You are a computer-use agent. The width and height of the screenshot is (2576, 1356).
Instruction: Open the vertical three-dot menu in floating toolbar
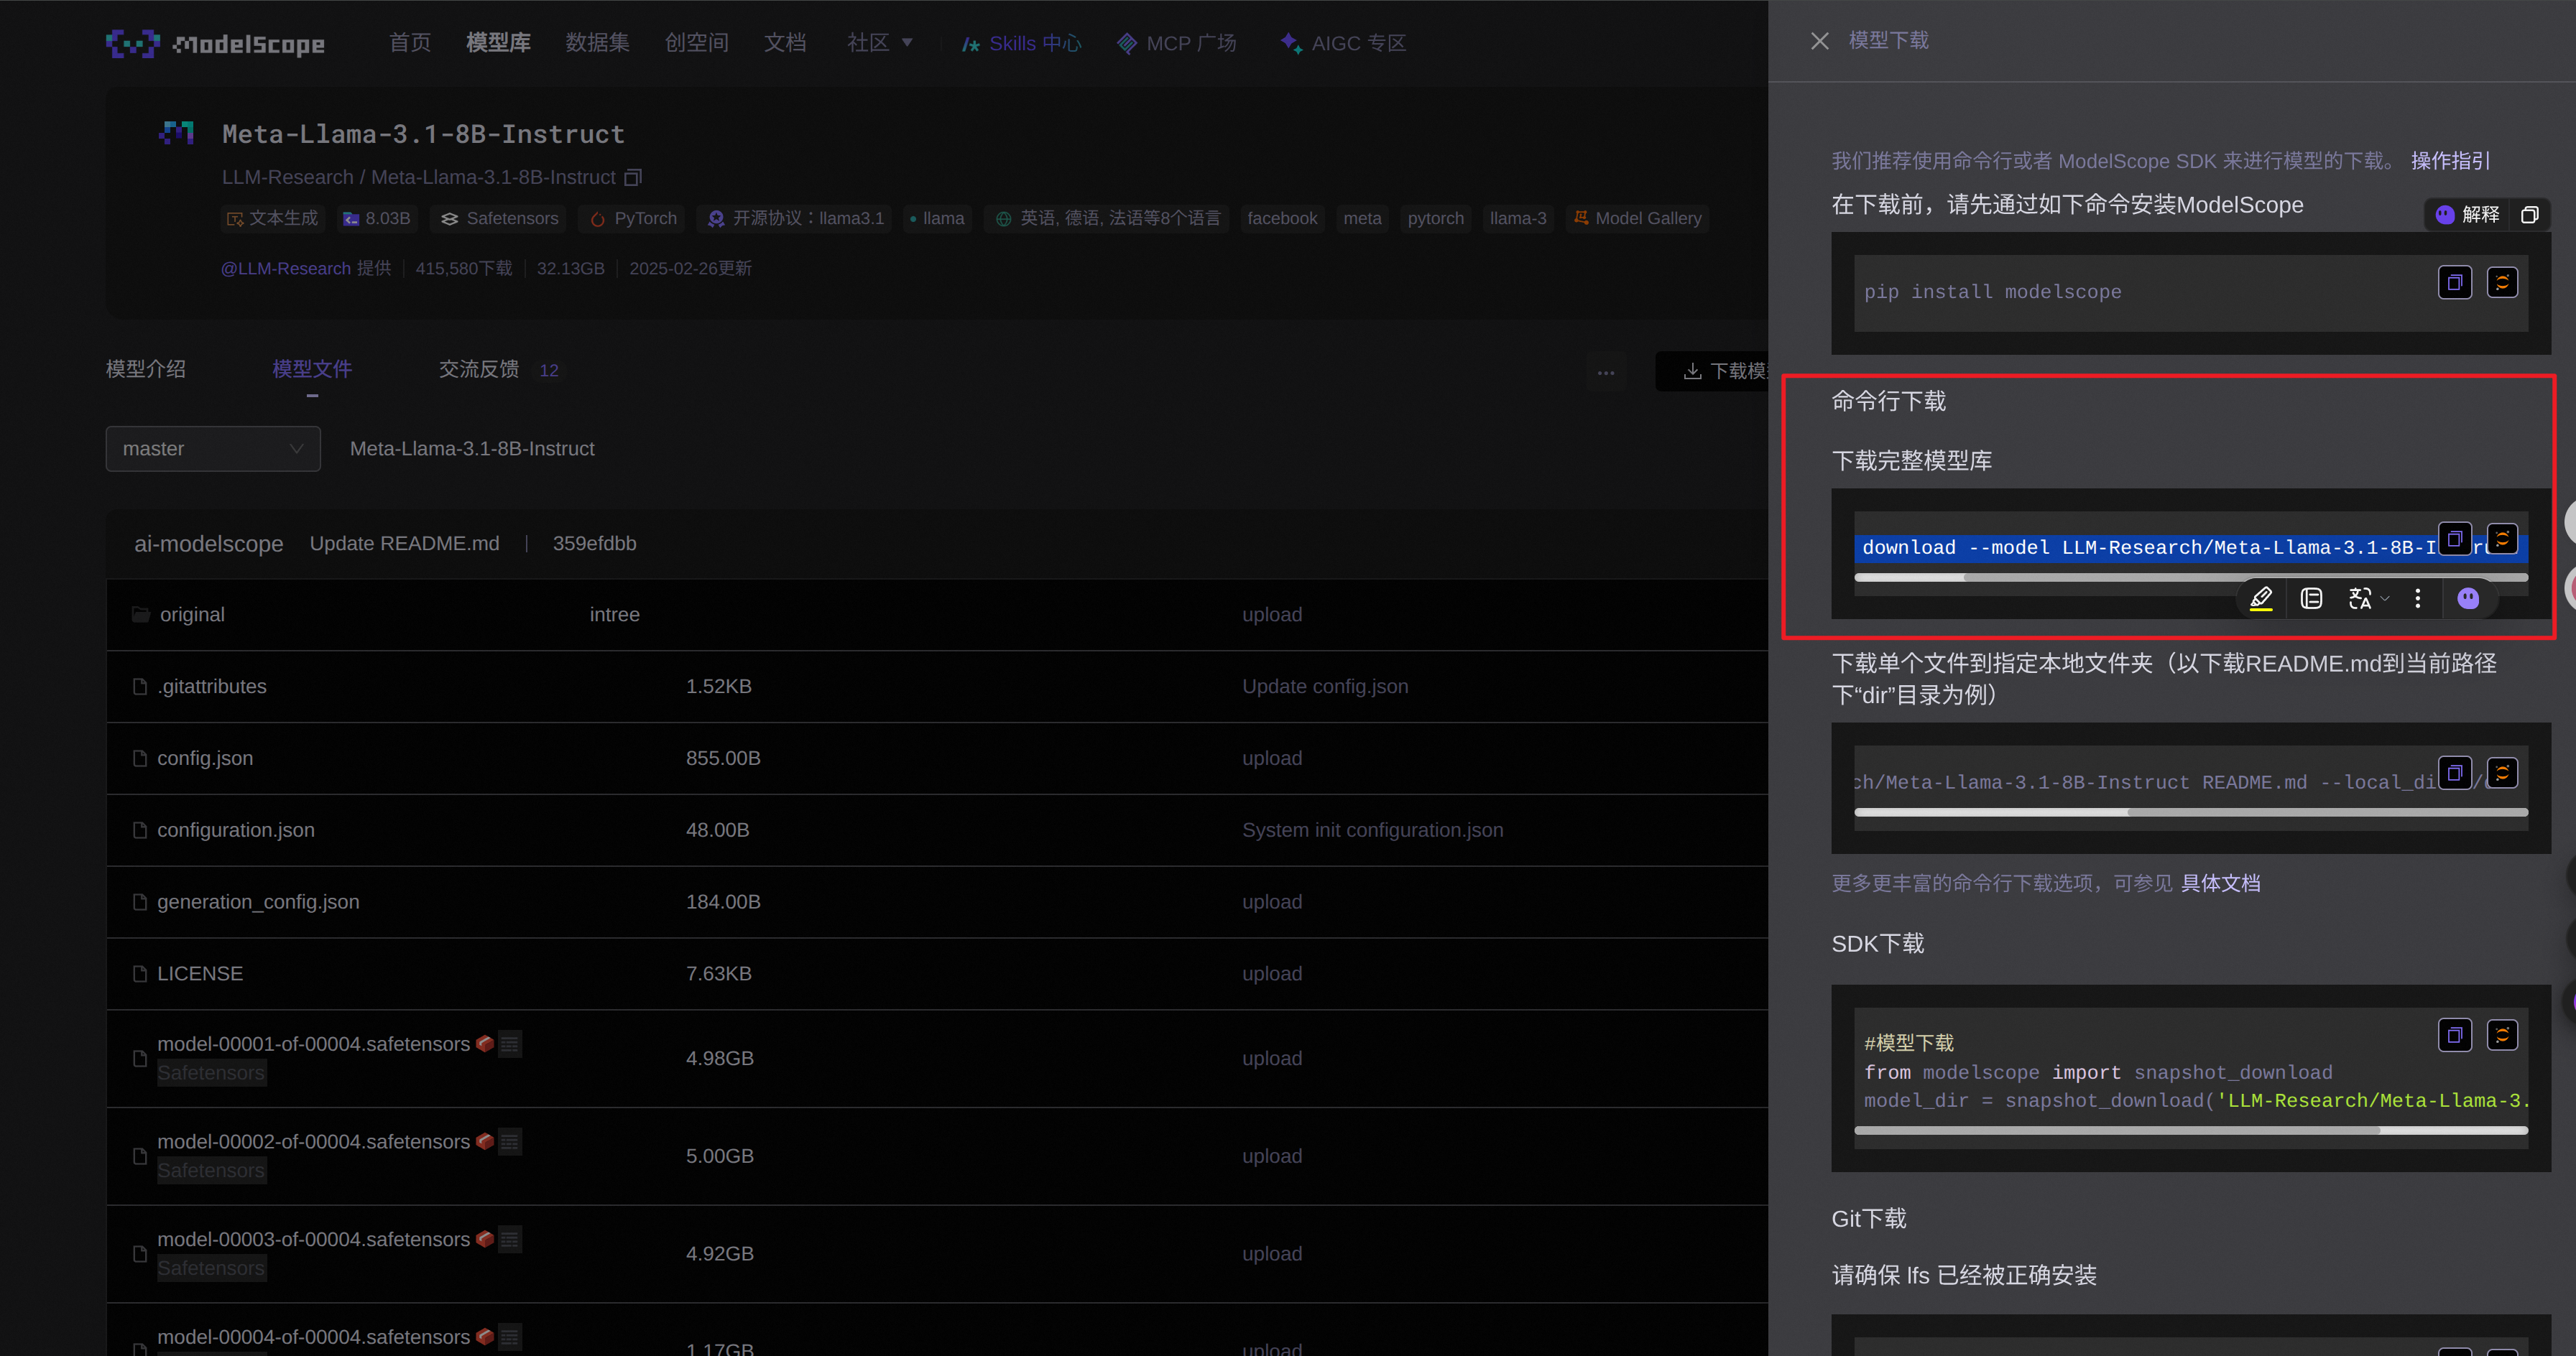(x=2418, y=598)
